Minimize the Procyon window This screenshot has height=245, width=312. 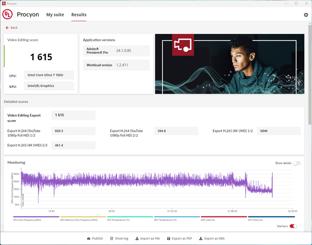click(286, 3)
